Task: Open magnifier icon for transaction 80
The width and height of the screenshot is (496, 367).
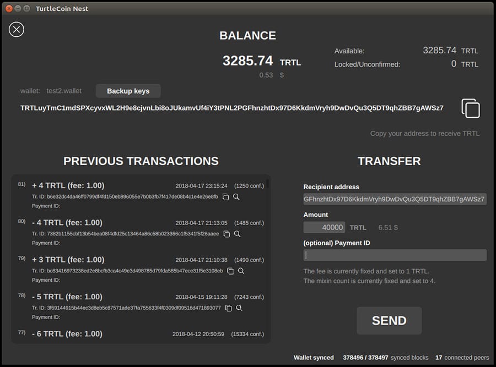Action: pos(237,234)
